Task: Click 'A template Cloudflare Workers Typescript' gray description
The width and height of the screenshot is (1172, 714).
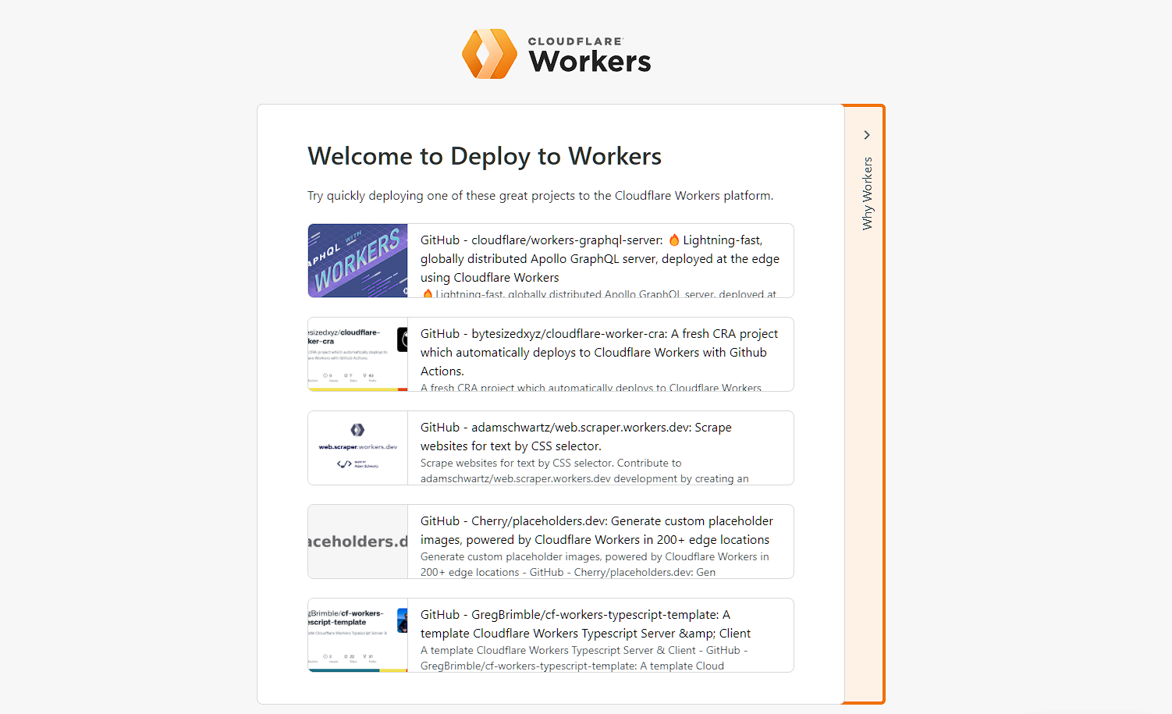Action: [584, 658]
